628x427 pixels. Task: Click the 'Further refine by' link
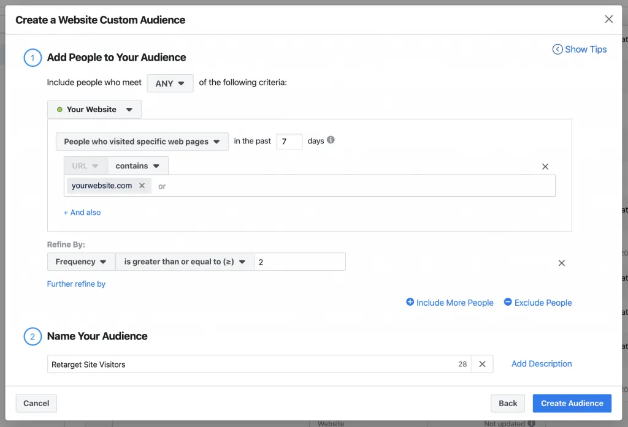point(76,284)
